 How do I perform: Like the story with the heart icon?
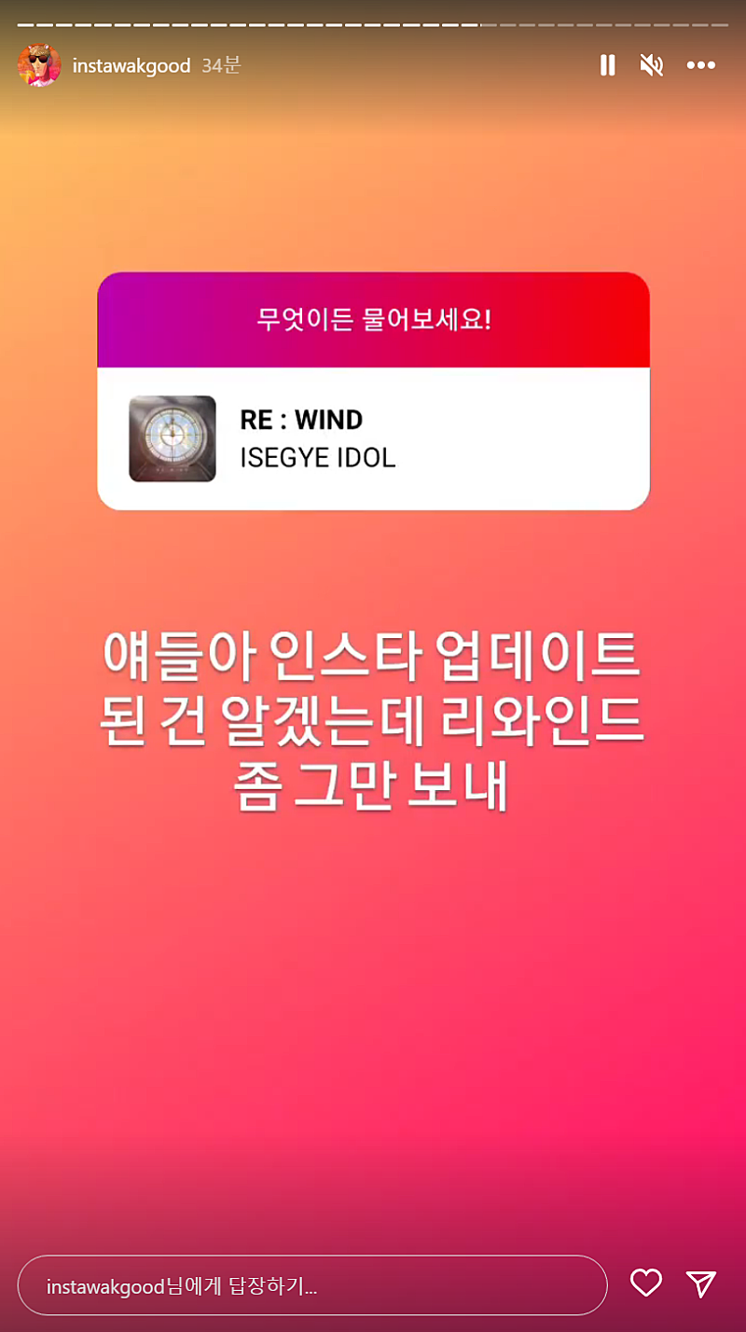646,1283
